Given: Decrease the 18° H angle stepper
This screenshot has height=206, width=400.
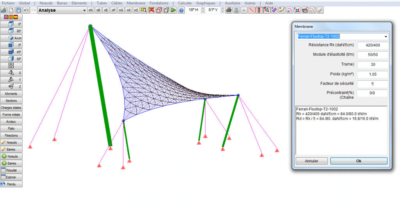Looking at the screenshot, I should tap(203, 12).
